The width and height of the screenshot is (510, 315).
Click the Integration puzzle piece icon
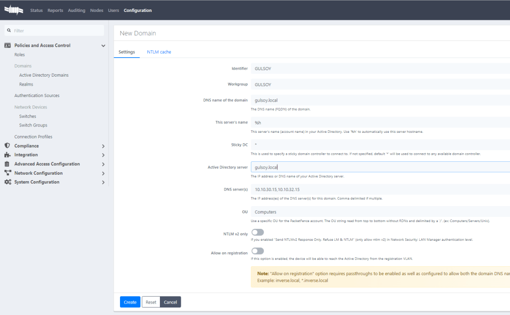tap(7, 155)
